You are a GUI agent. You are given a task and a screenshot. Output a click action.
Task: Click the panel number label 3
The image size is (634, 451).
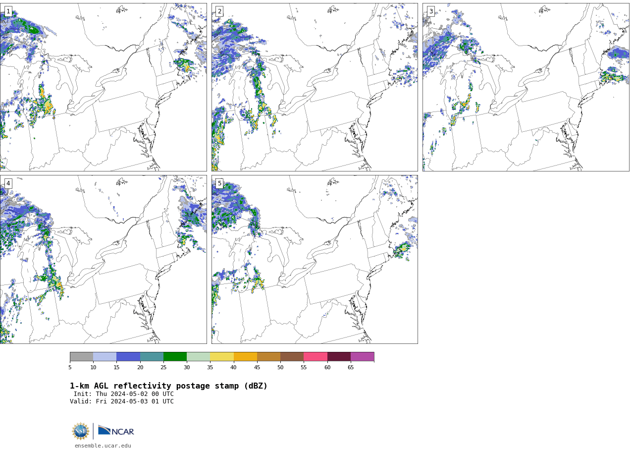[x=430, y=11]
